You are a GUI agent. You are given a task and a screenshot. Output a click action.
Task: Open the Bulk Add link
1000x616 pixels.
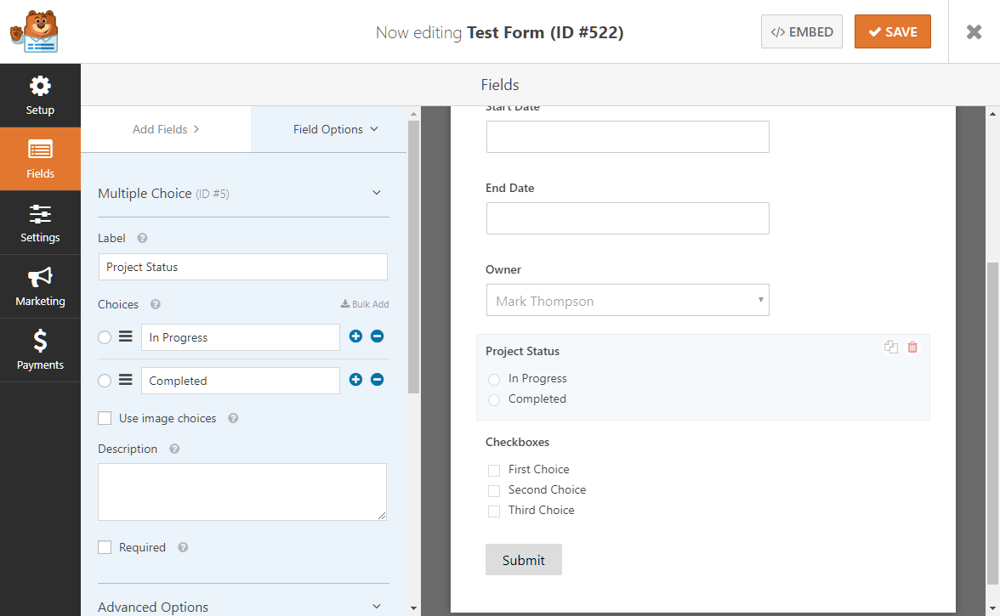(365, 303)
